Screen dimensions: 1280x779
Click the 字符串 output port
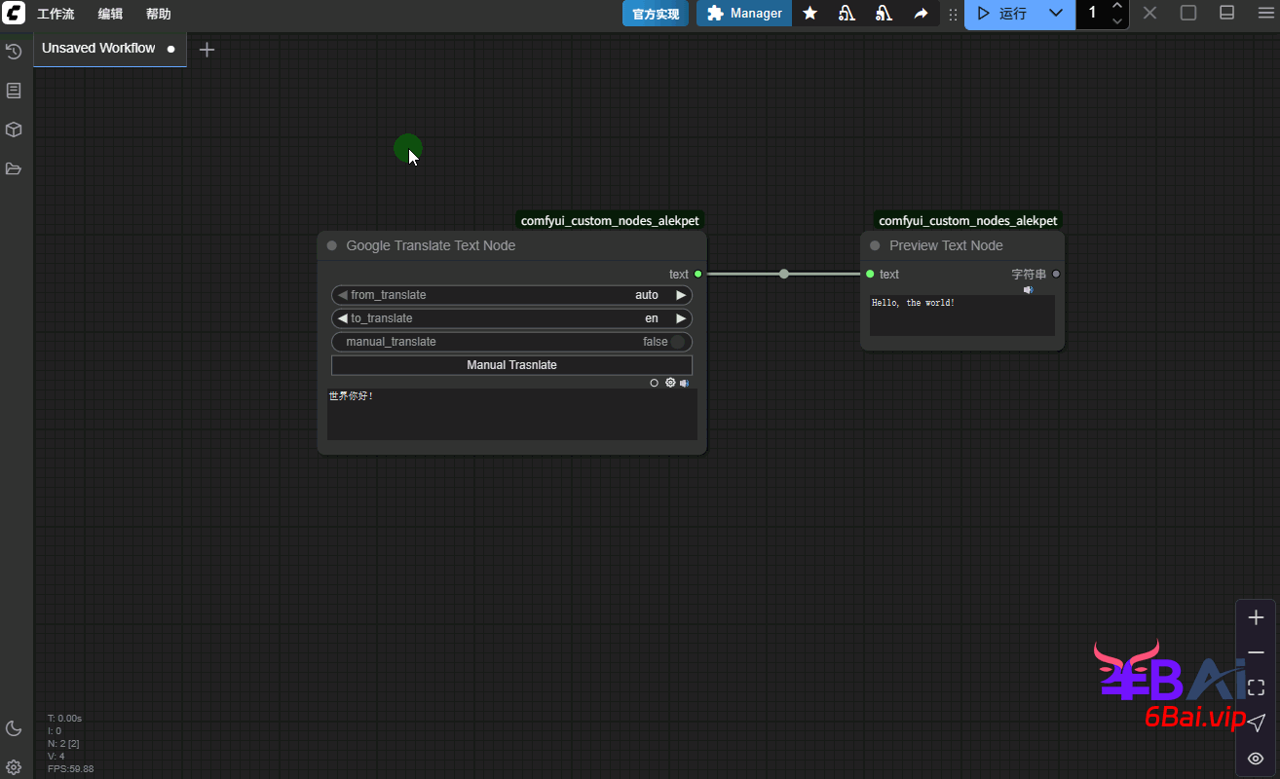point(1056,275)
